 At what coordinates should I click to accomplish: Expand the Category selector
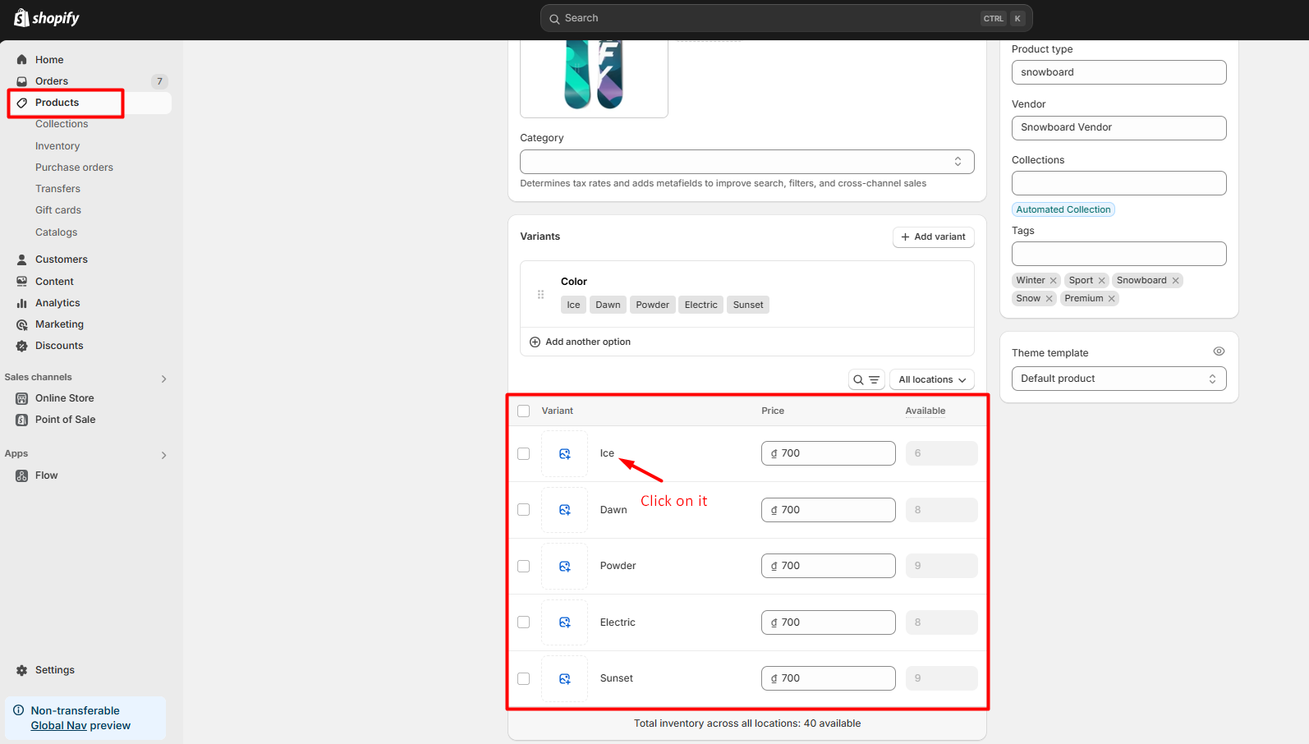click(746, 162)
